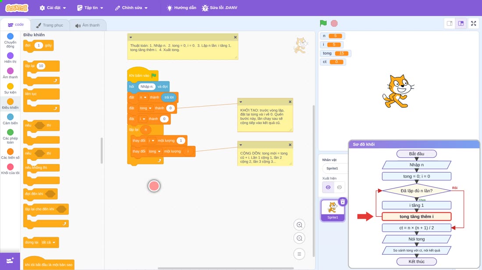Image resolution: width=482 pixels, height=270 pixels.
Task: Switch to the Trang phục tab
Action: pyautogui.click(x=50, y=25)
